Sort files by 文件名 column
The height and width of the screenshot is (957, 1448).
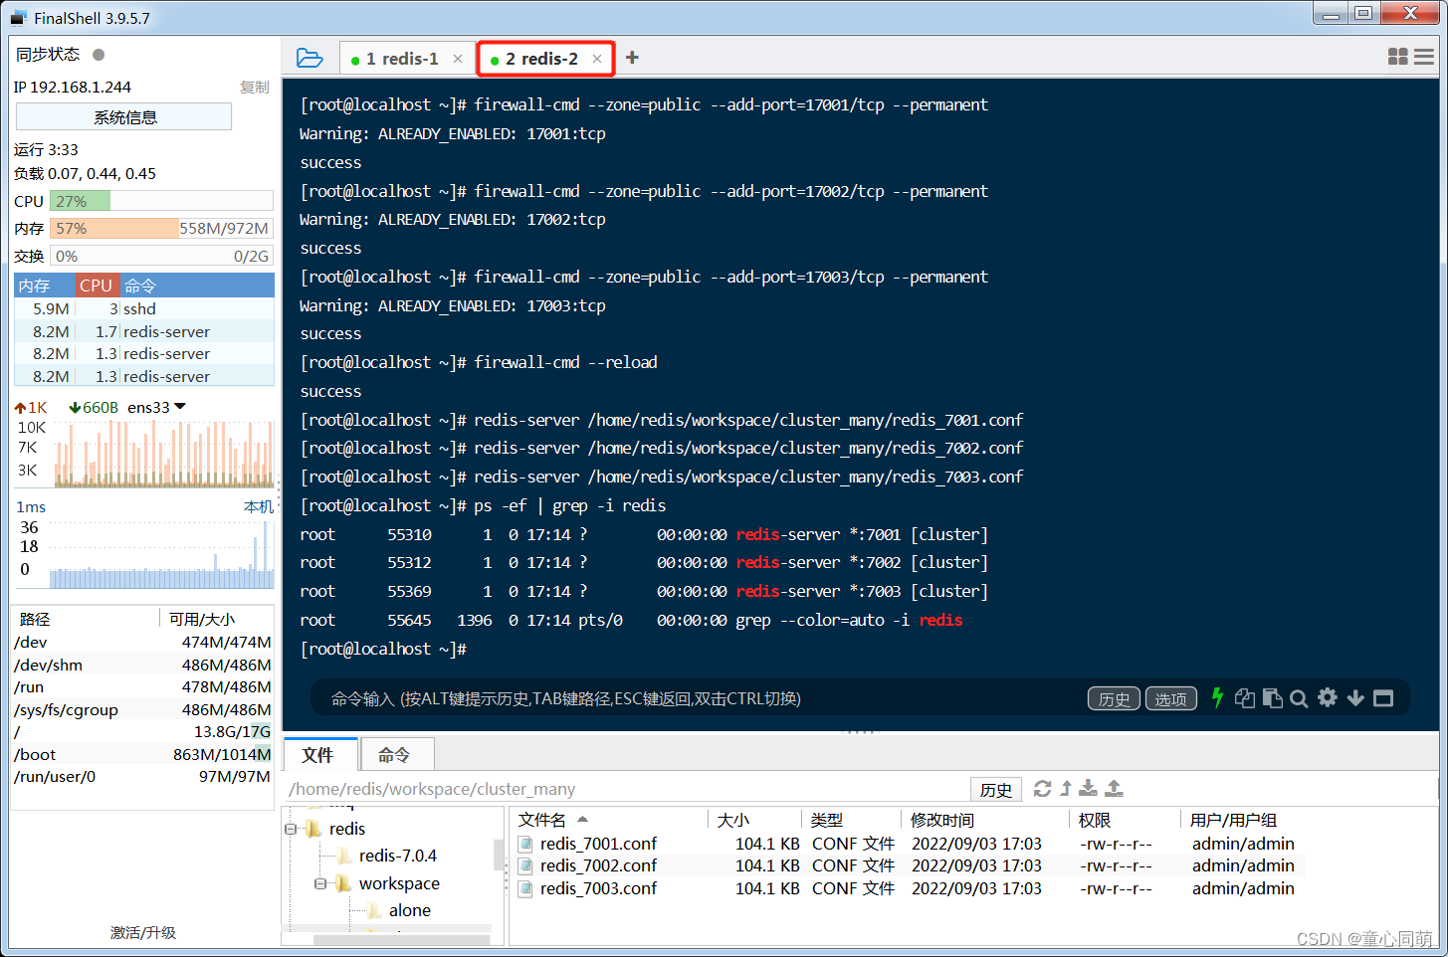click(609, 820)
